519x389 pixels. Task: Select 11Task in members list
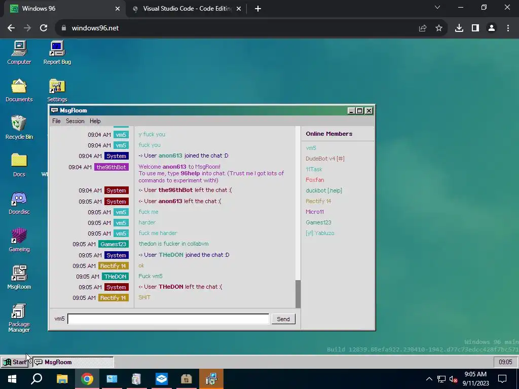pyautogui.click(x=314, y=169)
